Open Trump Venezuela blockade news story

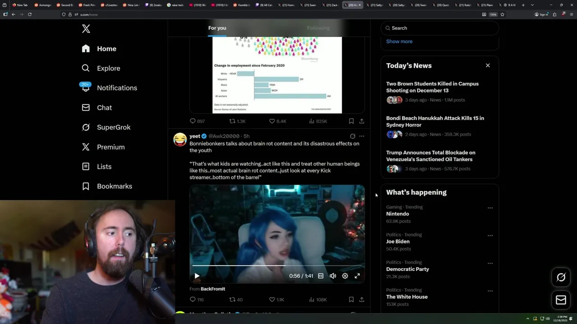point(440,161)
